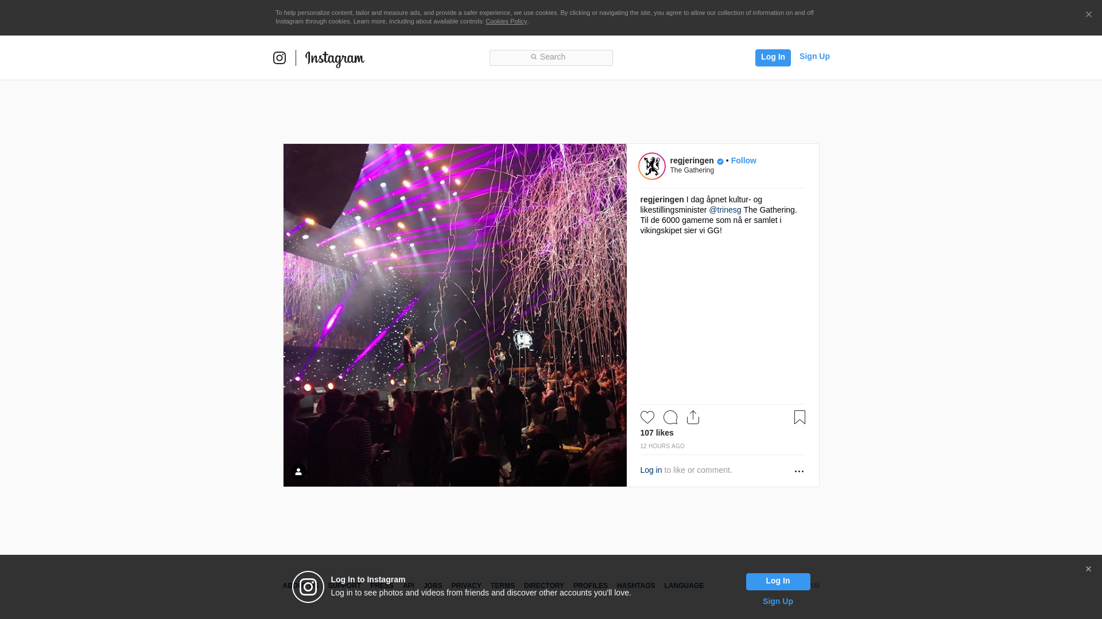Open the PROFILES footer link
Viewport: 1102px width, 619px height.
click(x=590, y=586)
